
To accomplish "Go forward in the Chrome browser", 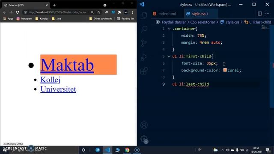I will 11,12.
